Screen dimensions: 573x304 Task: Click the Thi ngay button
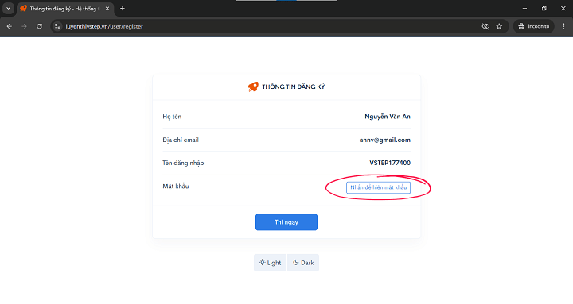pyautogui.click(x=286, y=222)
